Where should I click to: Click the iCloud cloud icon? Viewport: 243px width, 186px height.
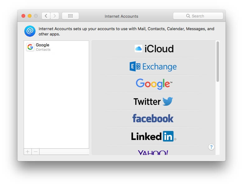tap(138, 49)
